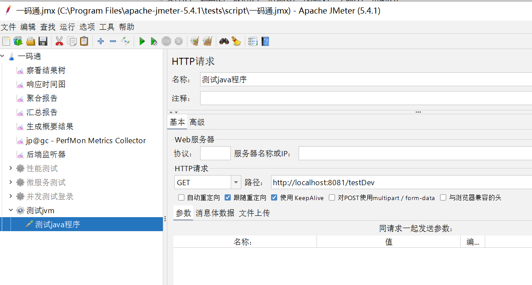
Task: Collapse the 一码通 test plan node
Action: [x=3, y=56]
